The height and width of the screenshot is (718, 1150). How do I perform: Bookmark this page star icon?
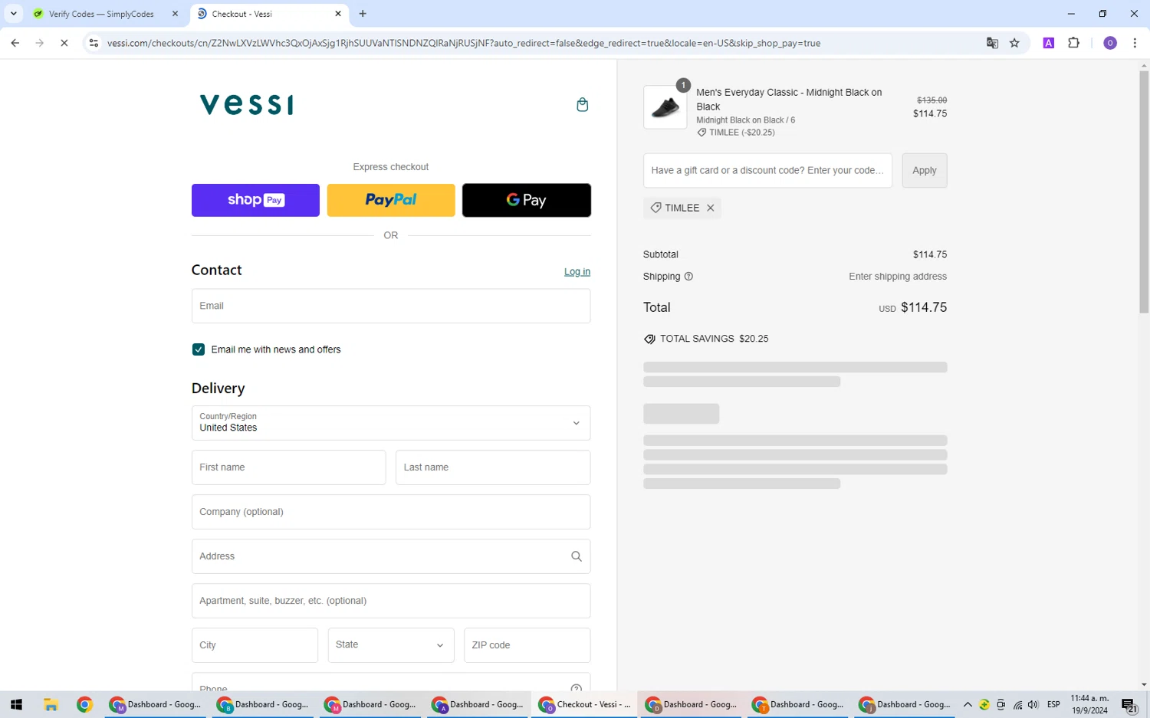pos(1014,43)
